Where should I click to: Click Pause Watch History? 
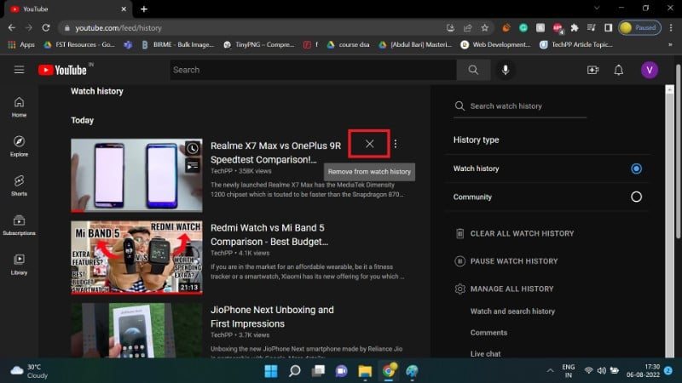(x=514, y=261)
